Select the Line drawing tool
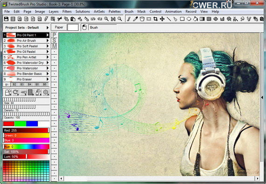Viewport: 266px width, 184px height. tap(169, 19)
